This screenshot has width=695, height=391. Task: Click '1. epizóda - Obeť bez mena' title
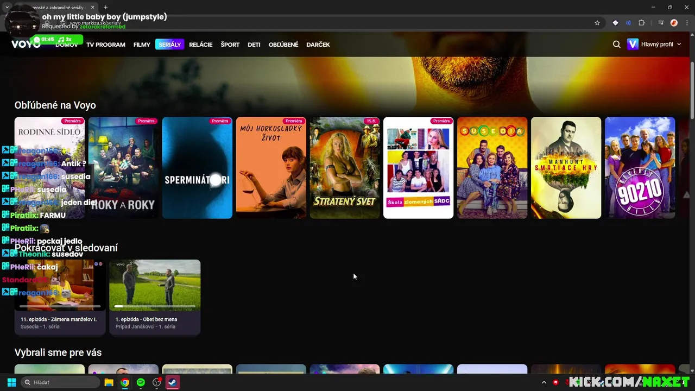tap(146, 319)
